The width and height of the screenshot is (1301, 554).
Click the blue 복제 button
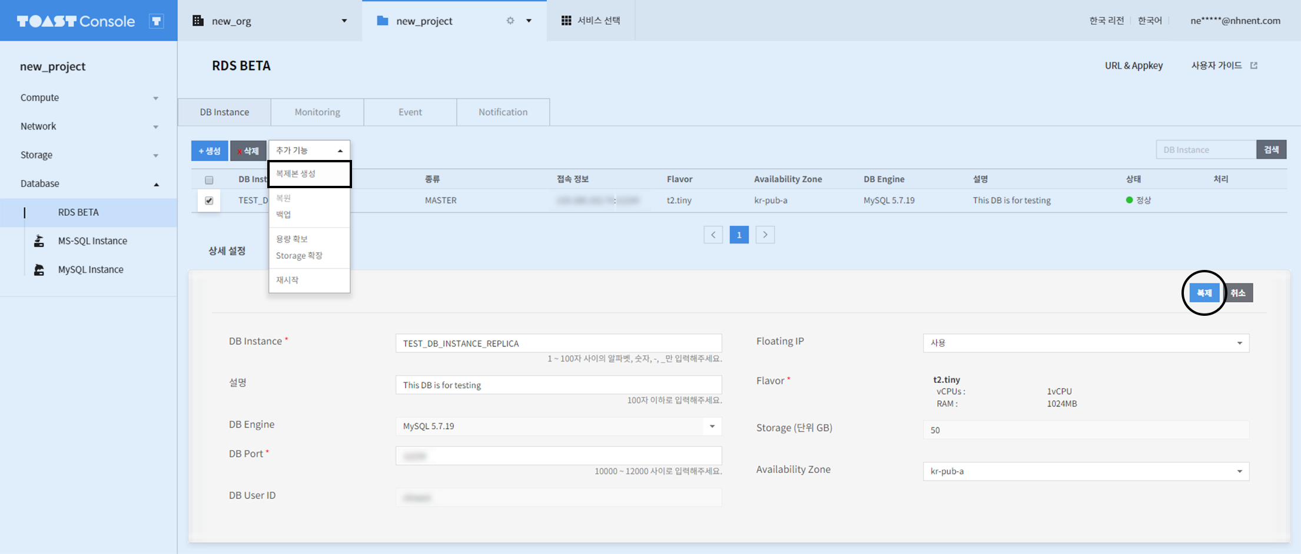tap(1204, 293)
